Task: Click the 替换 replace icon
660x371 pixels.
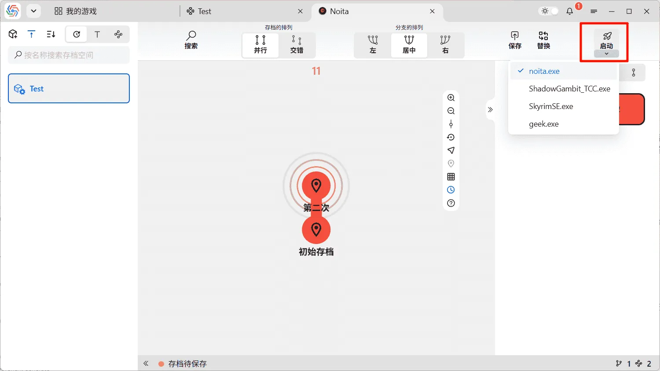Action: 543,36
